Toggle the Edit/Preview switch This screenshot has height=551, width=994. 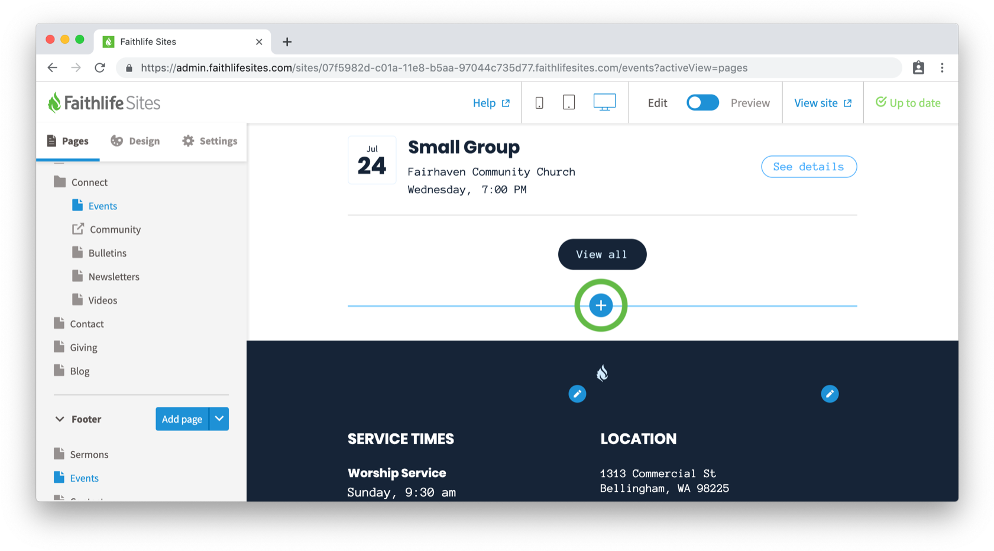click(702, 103)
